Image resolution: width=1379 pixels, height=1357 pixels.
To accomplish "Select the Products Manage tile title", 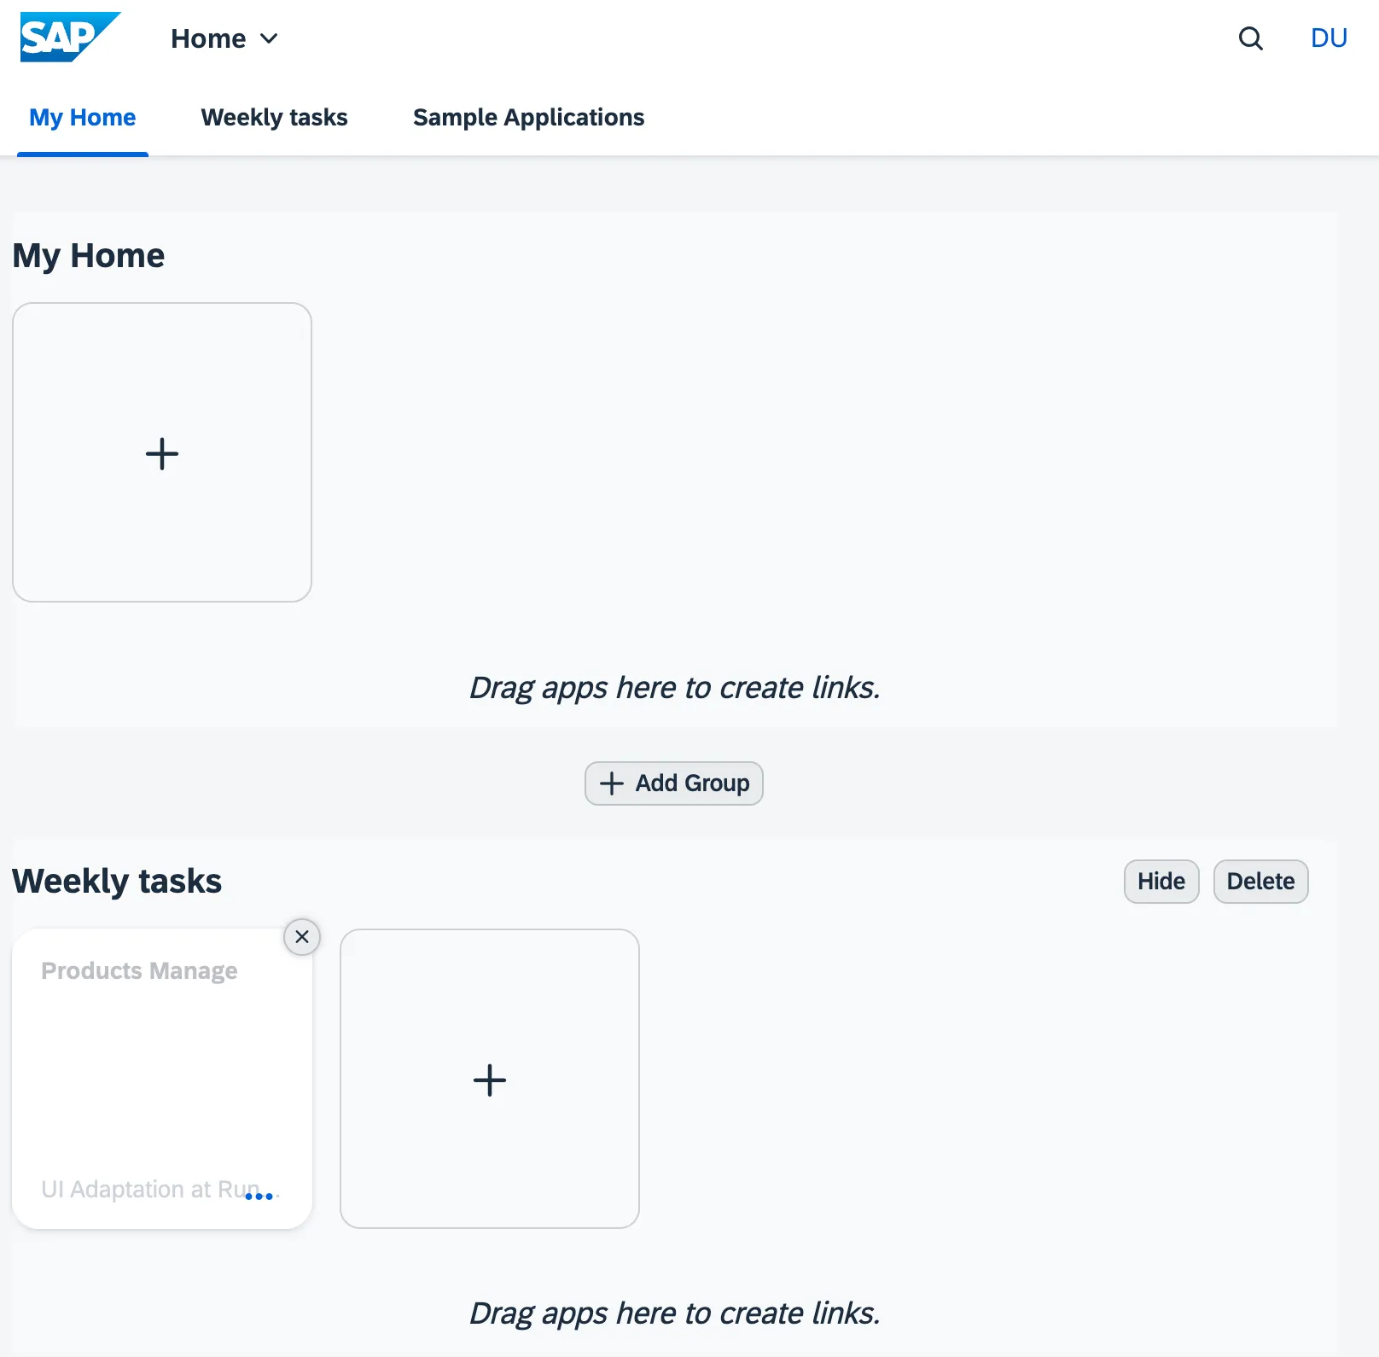I will click(139, 971).
